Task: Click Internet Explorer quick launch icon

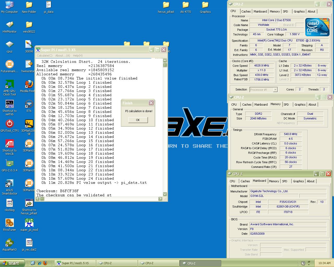Action: [x=39, y=263]
